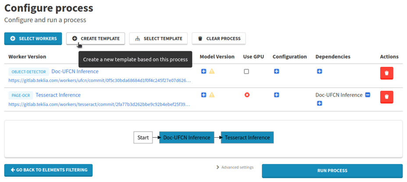Click the Select Workers button

(x=33, y=39)
